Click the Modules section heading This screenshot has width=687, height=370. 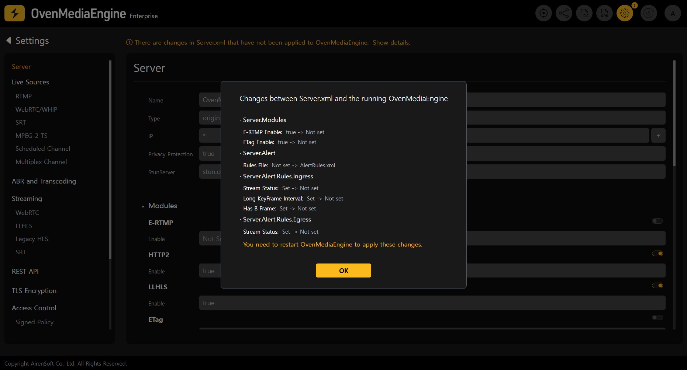click(x=163, y=206)
